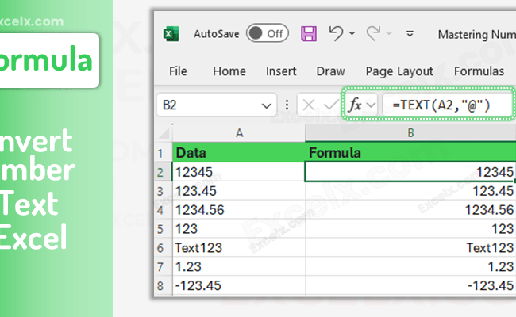Click the three-dot handle beside Name Box
The height and width of the screenshot is (317, 516).
[287, 105]
